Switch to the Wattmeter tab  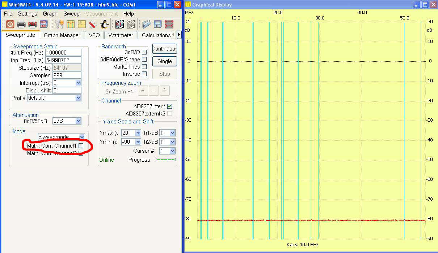coord(121,35)
